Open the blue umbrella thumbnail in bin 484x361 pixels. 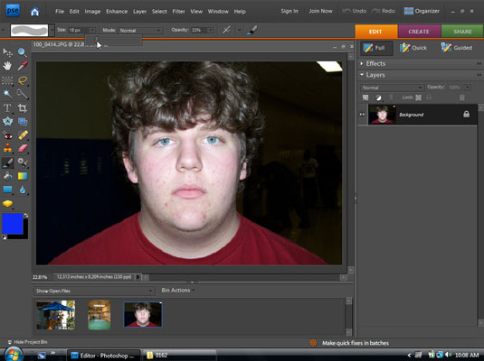click(55, 315)
